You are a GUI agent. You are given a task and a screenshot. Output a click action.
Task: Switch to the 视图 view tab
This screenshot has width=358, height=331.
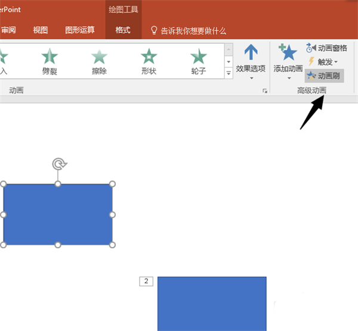[41, 30]
